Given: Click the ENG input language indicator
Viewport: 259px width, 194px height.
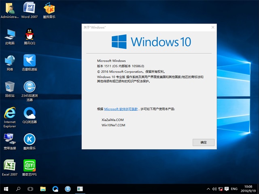Looking at the screenshot, I should pyautogui.click(x=234, y=189).
